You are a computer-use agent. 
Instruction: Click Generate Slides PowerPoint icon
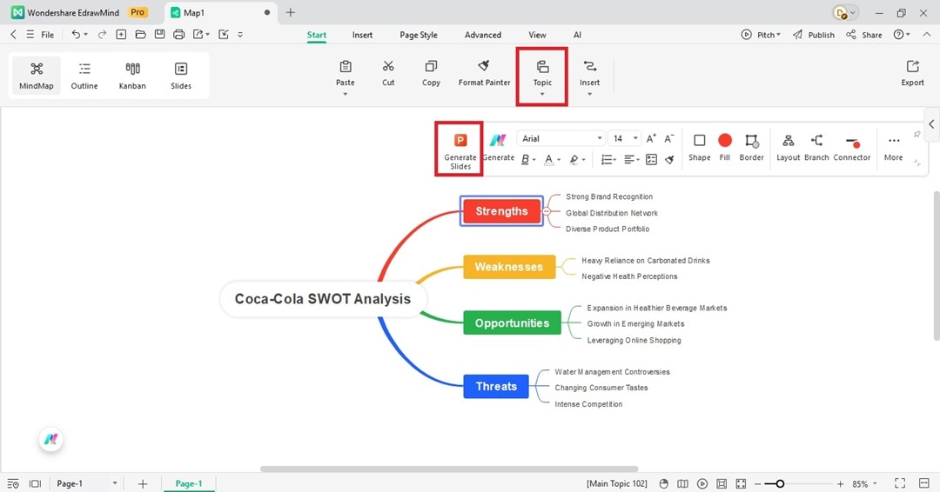[x=460, y=140]
